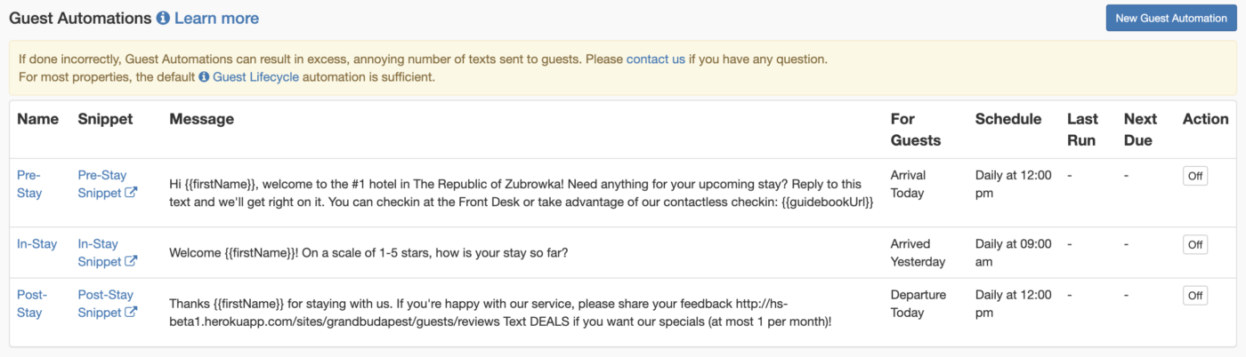Toggle the In-Stay automation Off switch

click(x=1195, y=244)
